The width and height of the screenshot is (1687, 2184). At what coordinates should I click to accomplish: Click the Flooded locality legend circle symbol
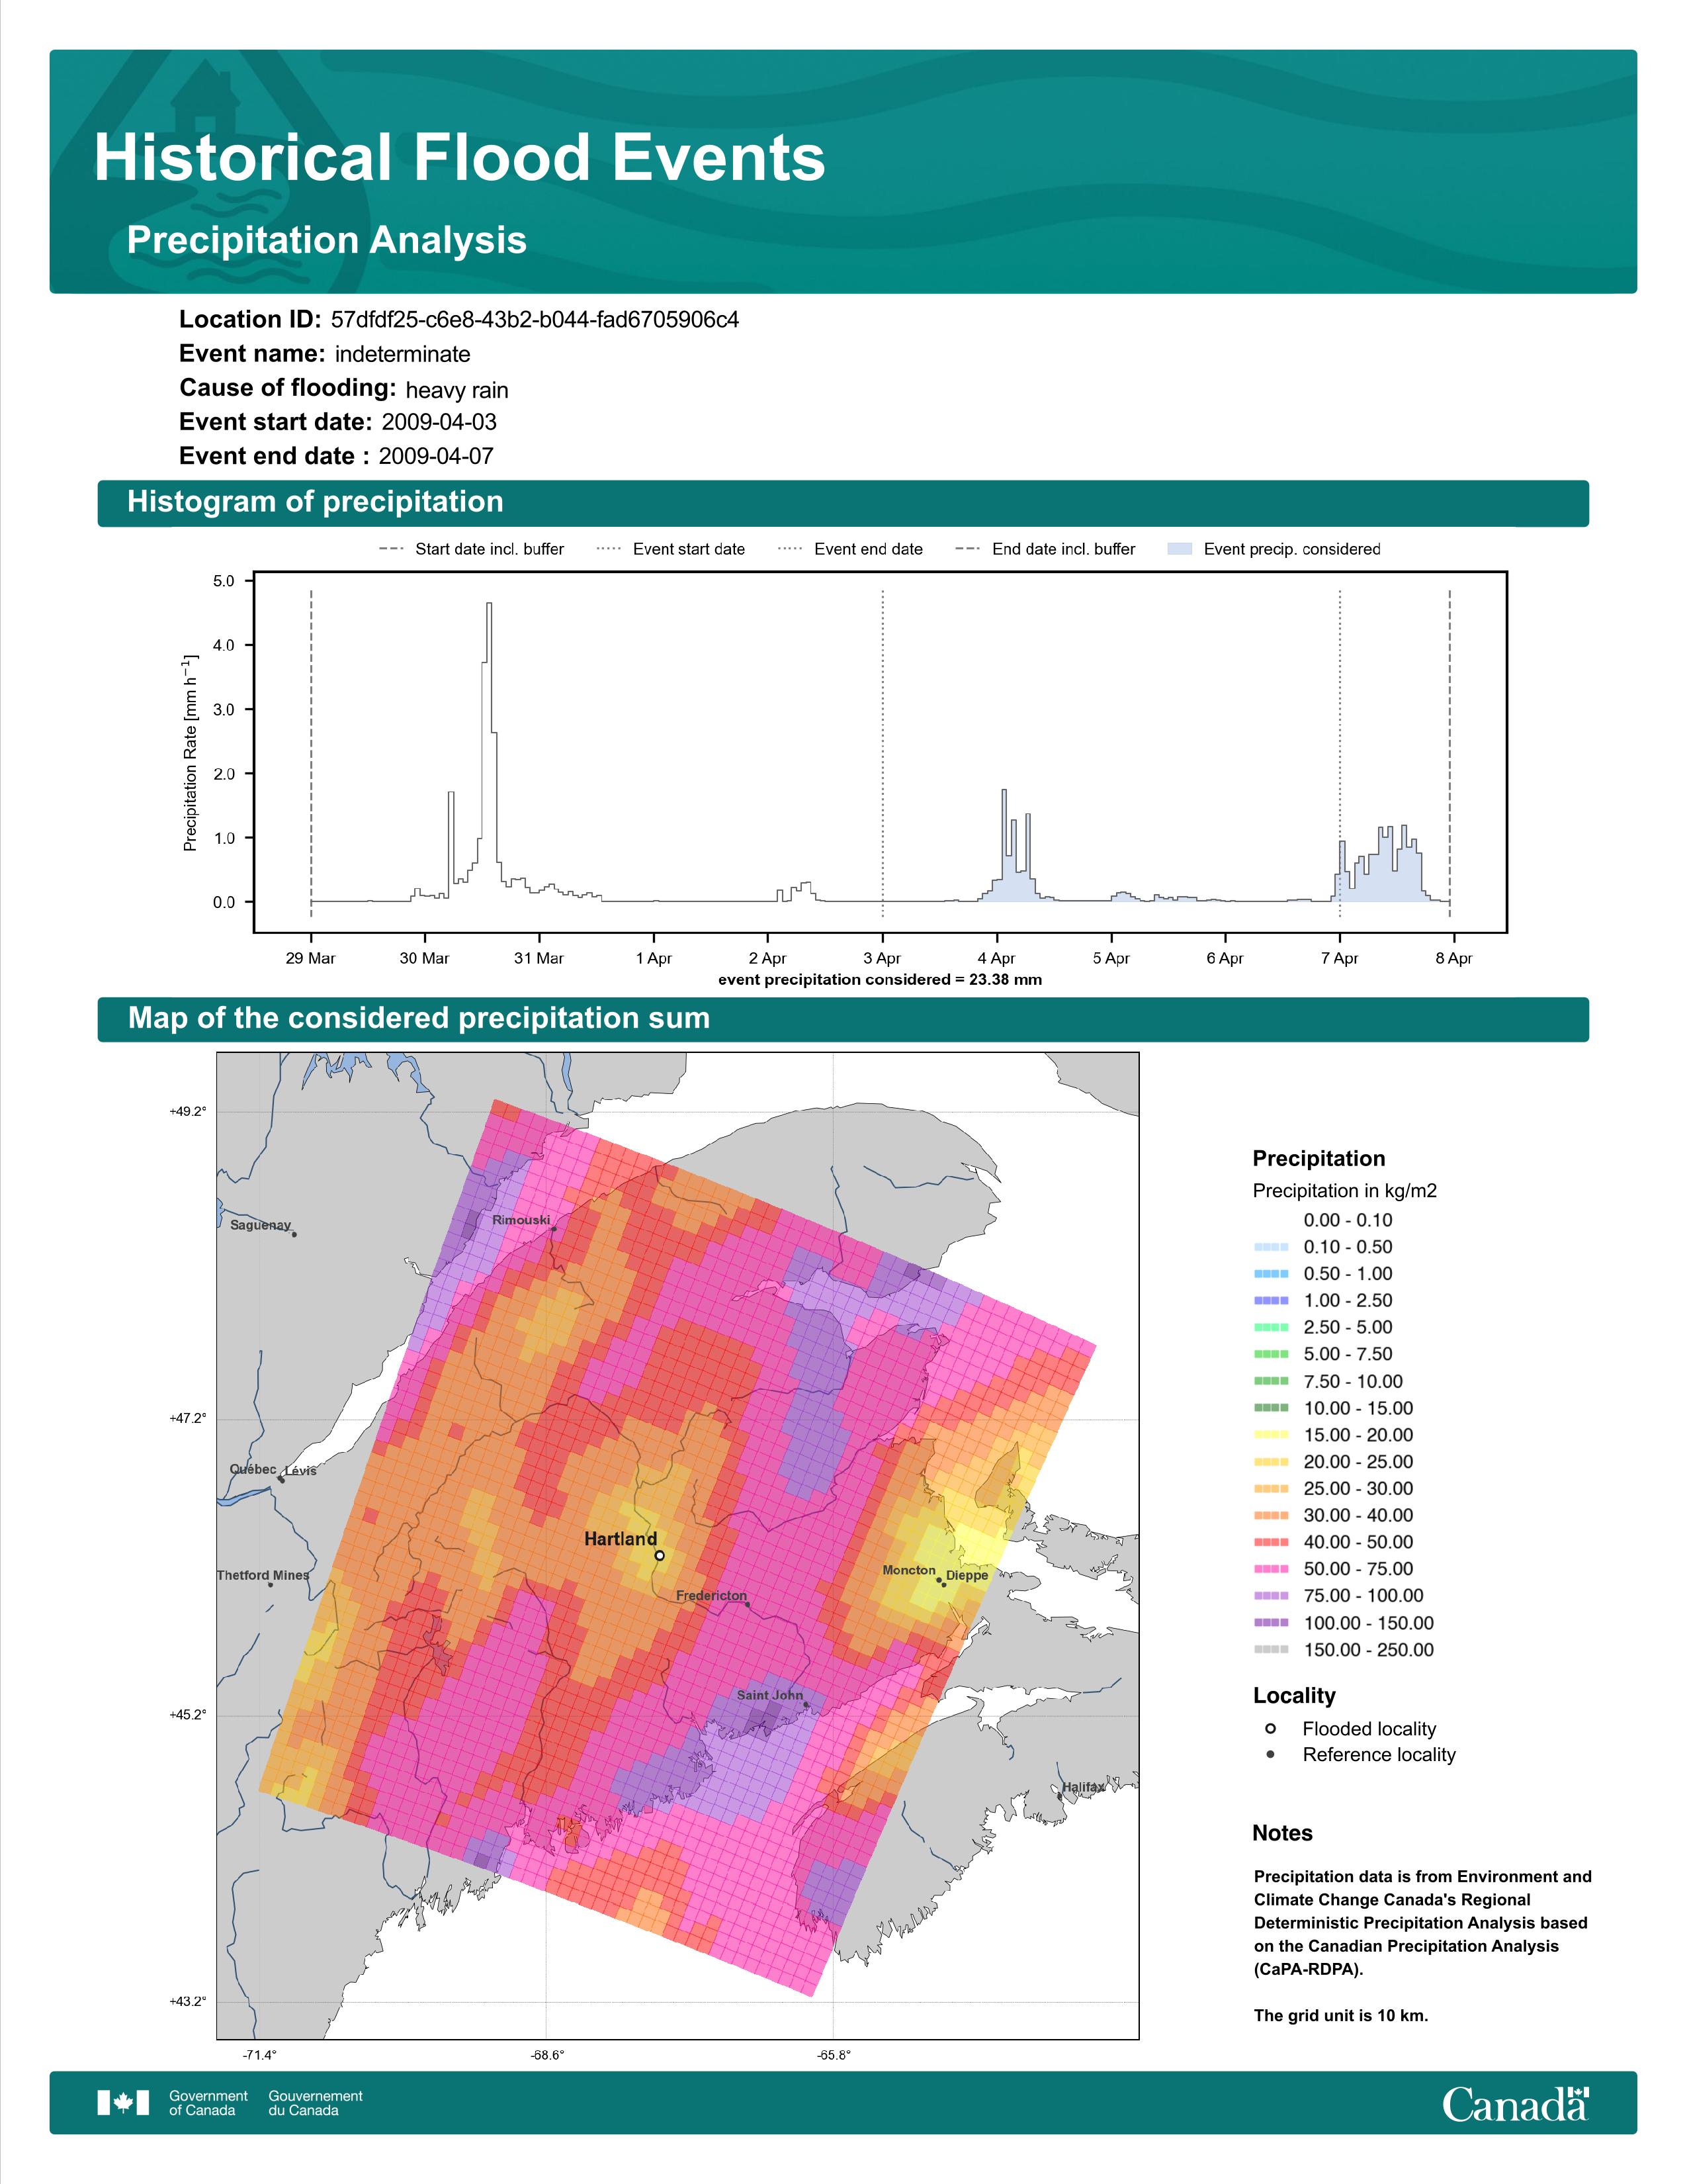(1270, 1728)
